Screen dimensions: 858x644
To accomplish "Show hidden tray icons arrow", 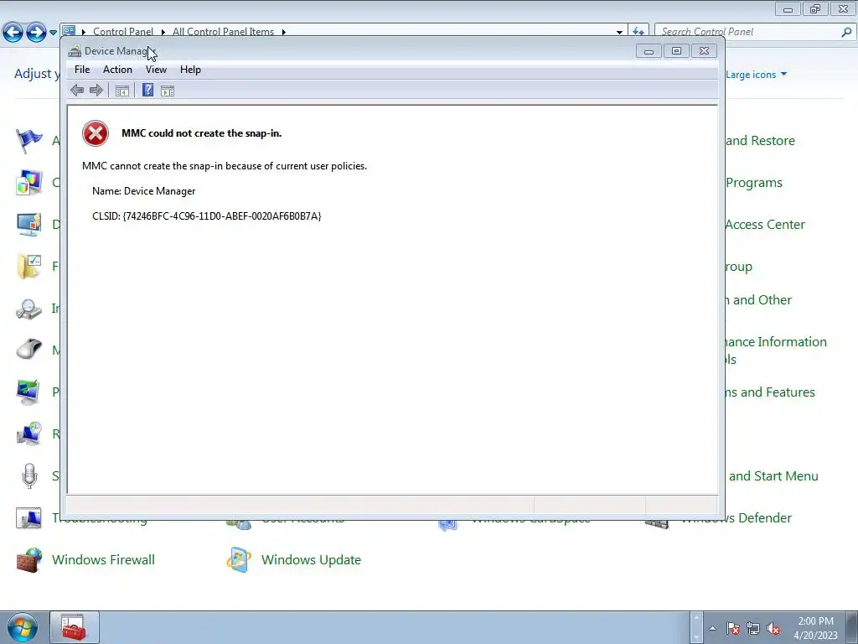I will point(712,628).
